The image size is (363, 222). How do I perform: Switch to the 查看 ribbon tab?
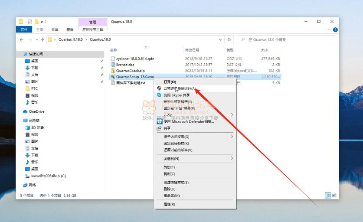tap(70, 29)
